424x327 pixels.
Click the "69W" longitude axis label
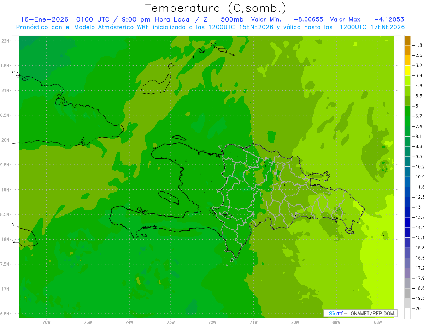[x=336, y=322]
